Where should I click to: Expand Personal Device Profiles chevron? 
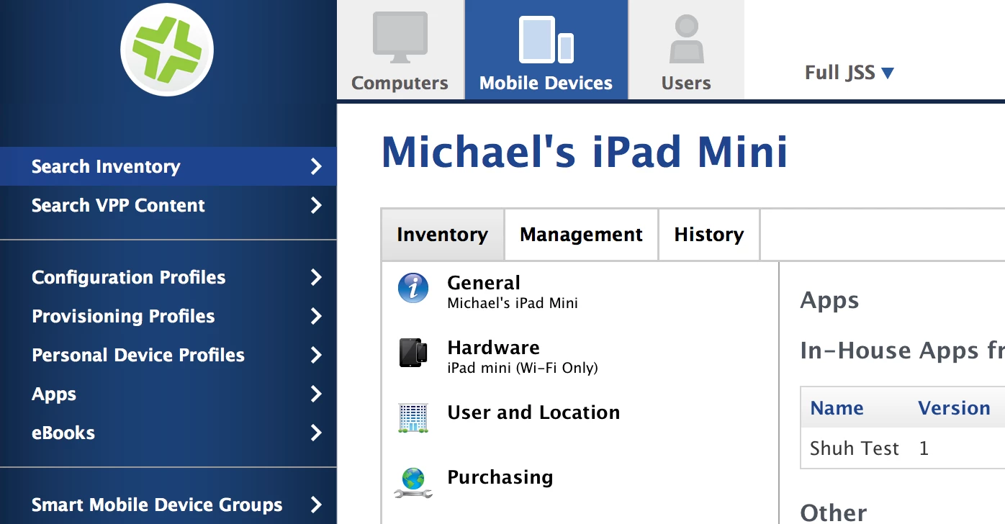click(315, 356)
